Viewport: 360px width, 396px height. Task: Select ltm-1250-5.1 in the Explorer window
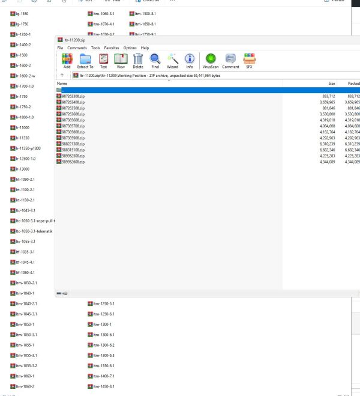point(101,303)
